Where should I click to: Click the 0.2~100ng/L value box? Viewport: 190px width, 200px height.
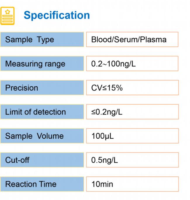point(132,64)
